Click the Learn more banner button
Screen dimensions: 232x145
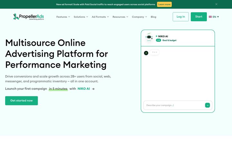pos(164,5)
